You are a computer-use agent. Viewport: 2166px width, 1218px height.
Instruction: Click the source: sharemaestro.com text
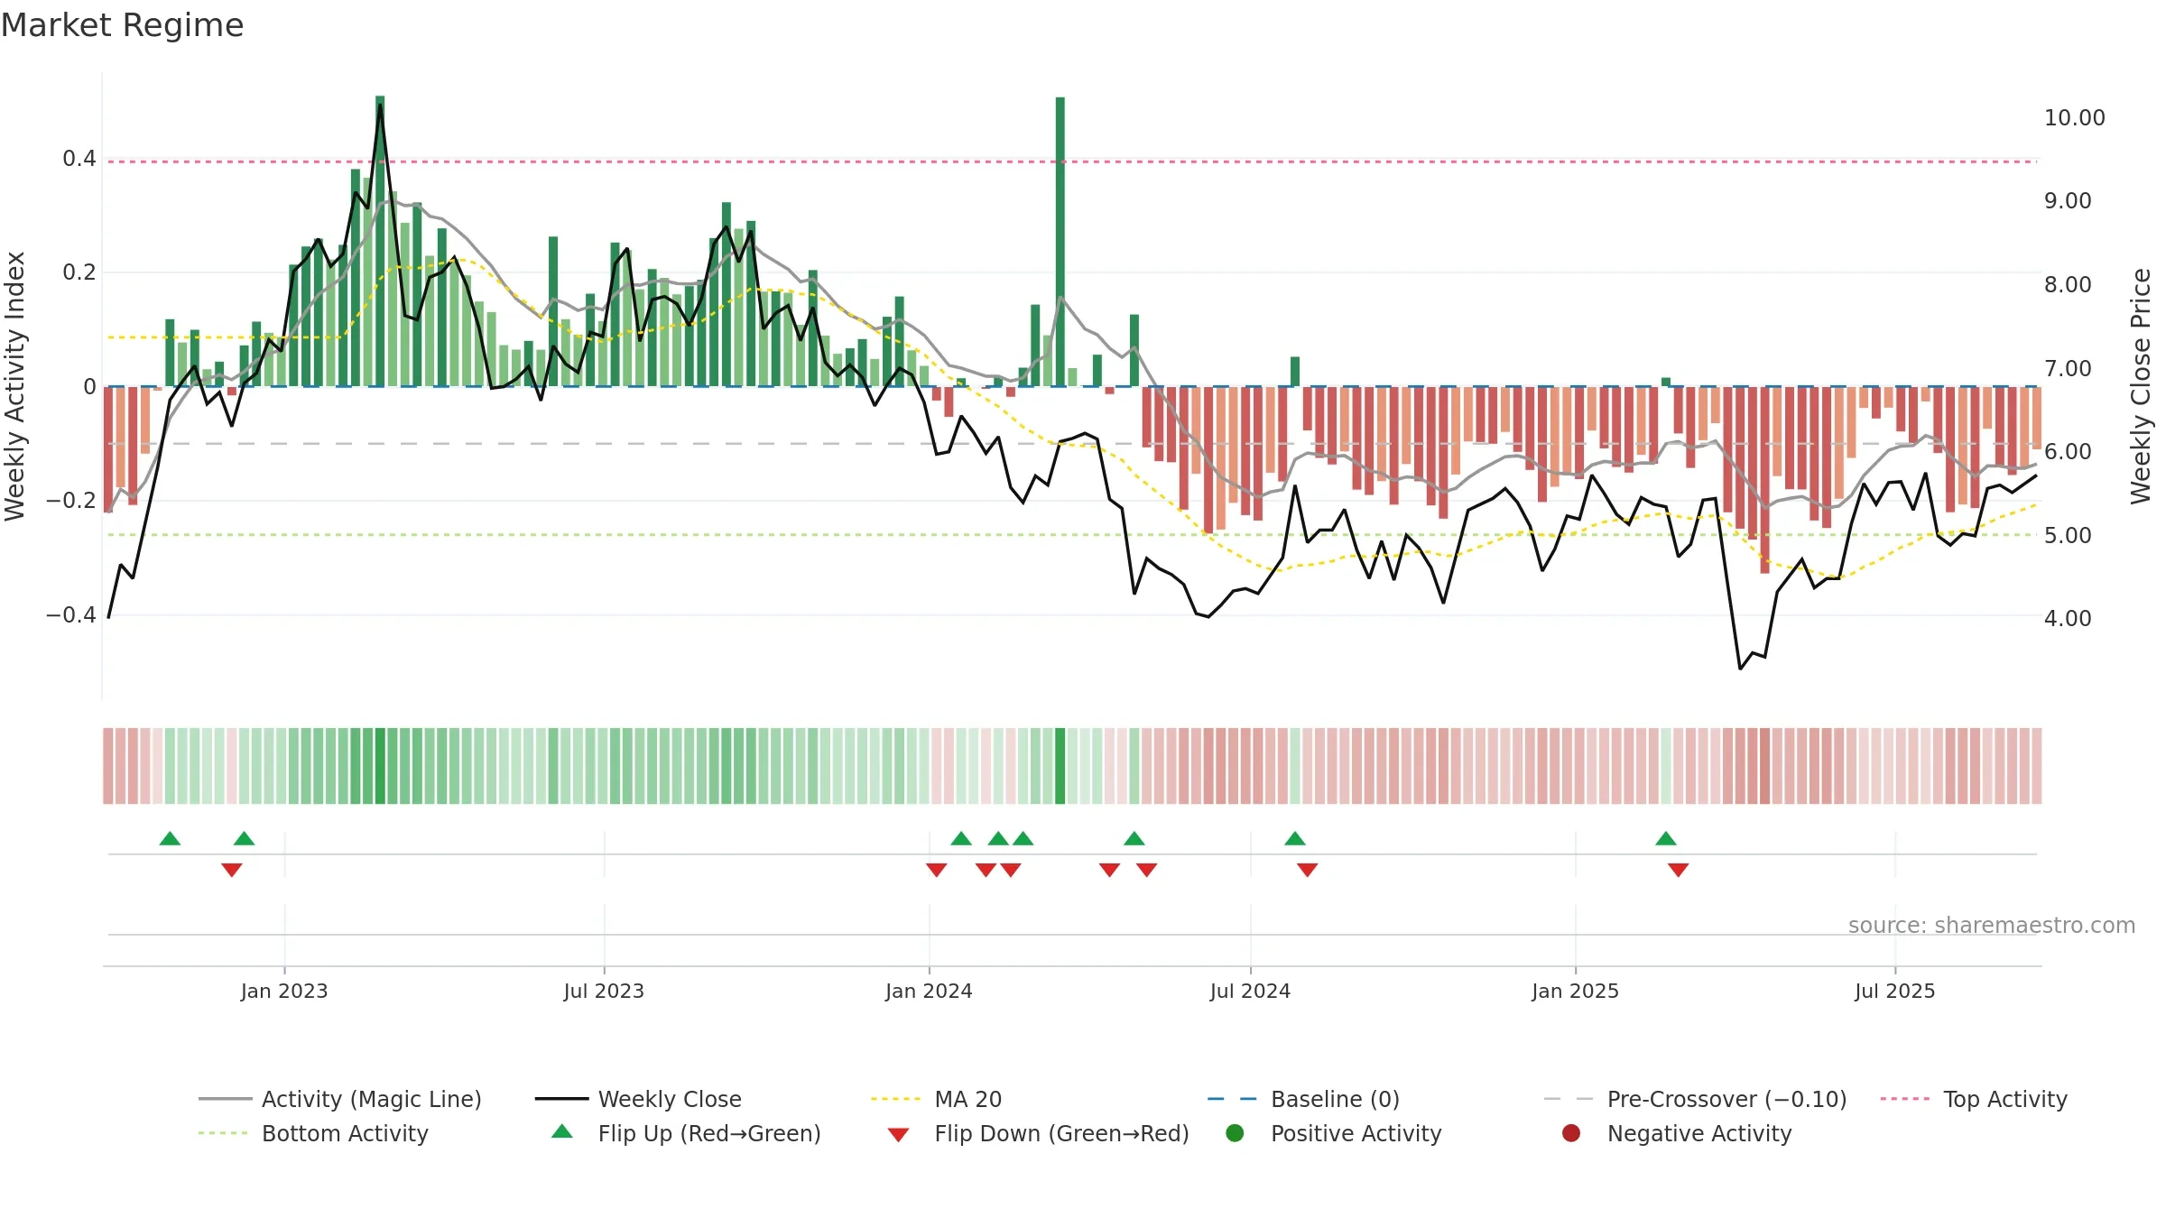tap(1992, 926)
